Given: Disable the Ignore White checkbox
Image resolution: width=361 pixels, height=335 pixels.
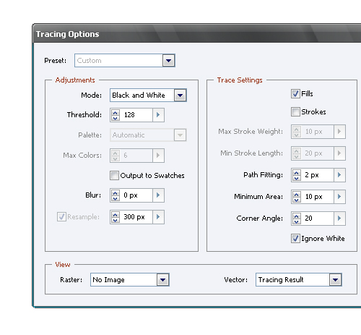Looking at the screenshot, I should (x=295, y=239).
